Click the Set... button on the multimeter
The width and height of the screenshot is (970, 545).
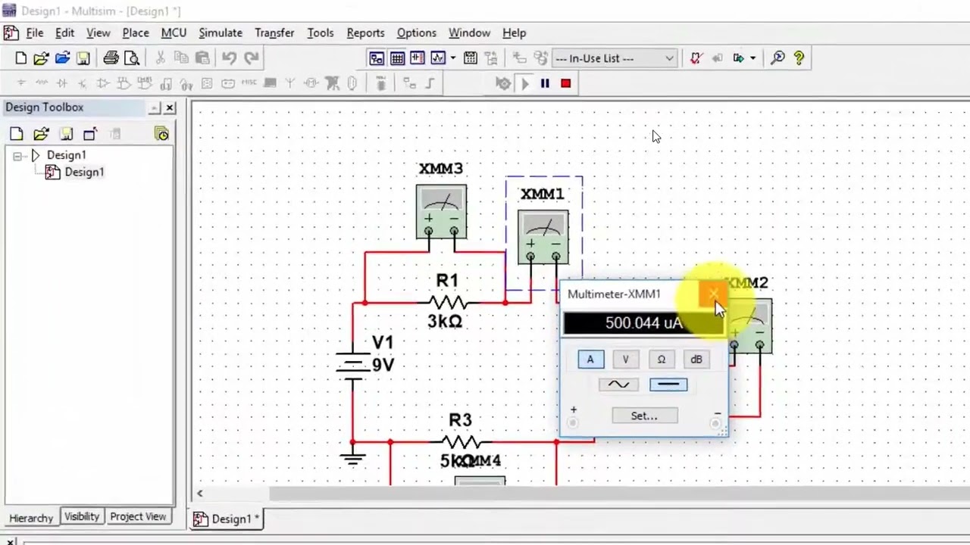coord(644,416)
